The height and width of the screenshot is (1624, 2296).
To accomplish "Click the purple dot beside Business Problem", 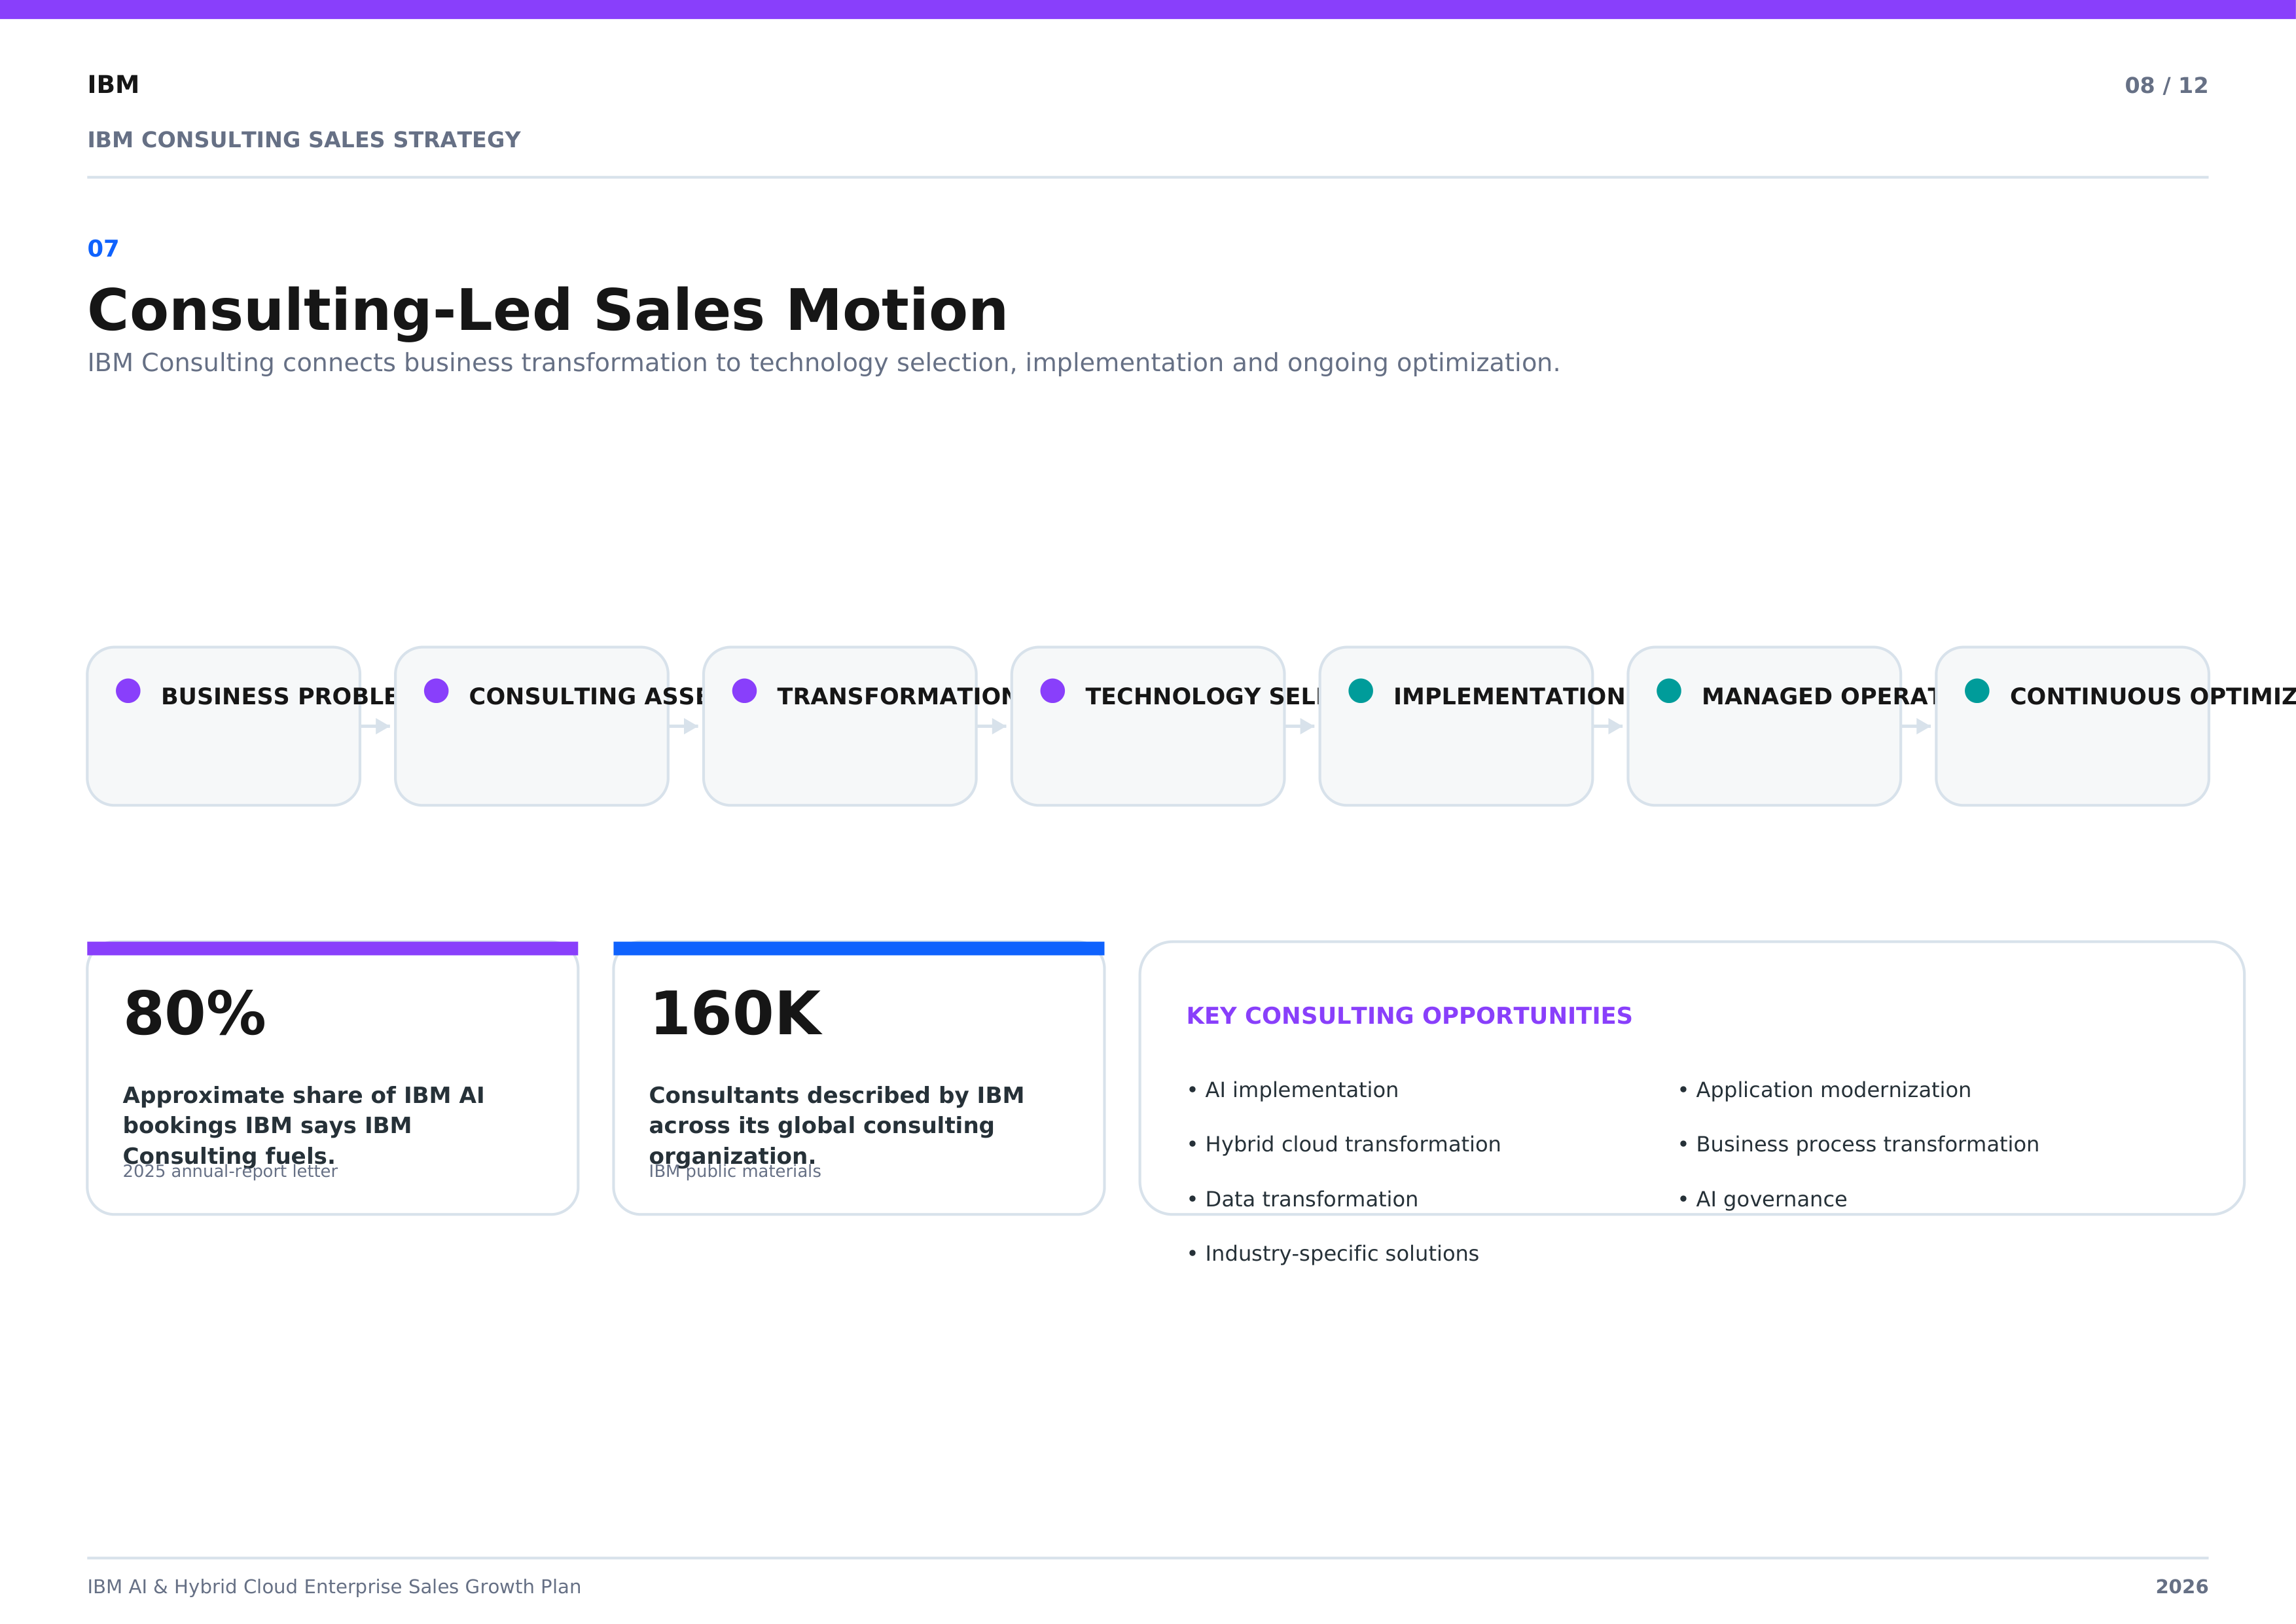I will (128, 691).
